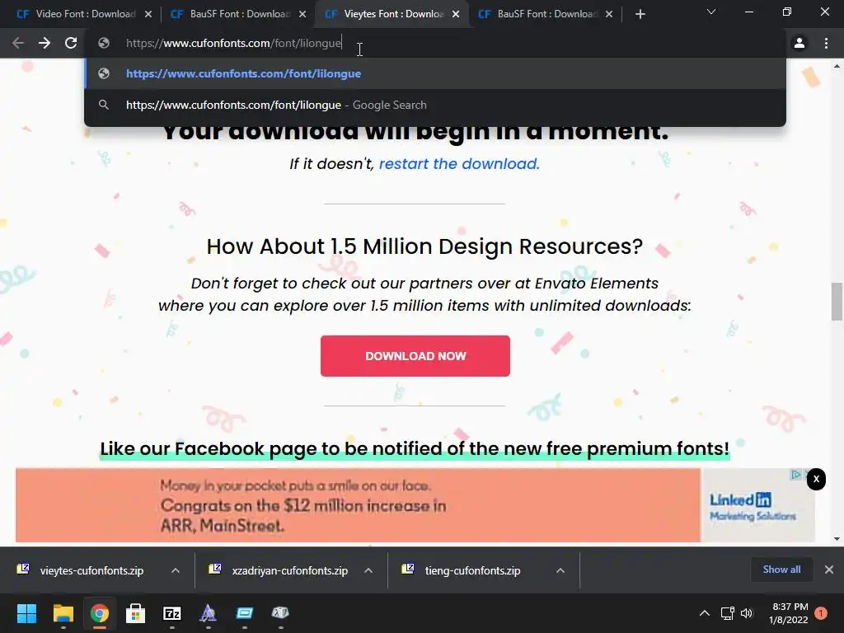
Task: Reload the current page
Action: click(x=71, y=43)
